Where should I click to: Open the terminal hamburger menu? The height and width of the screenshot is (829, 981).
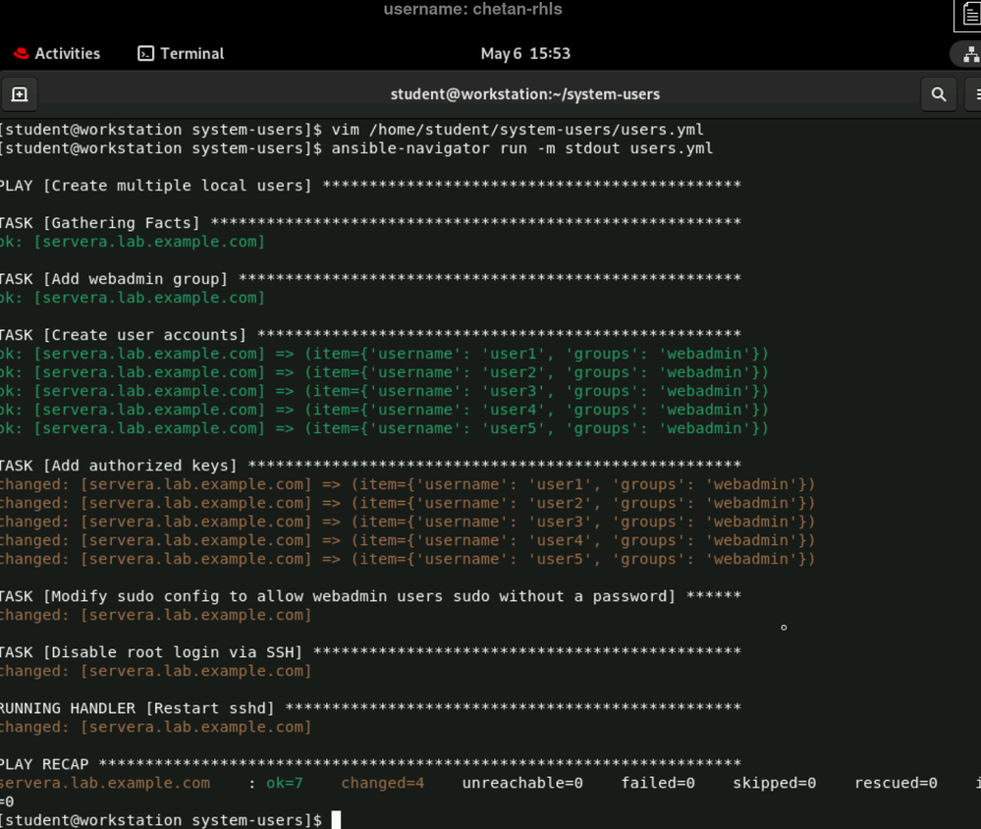pyautogui.click(x=975, y=94)
